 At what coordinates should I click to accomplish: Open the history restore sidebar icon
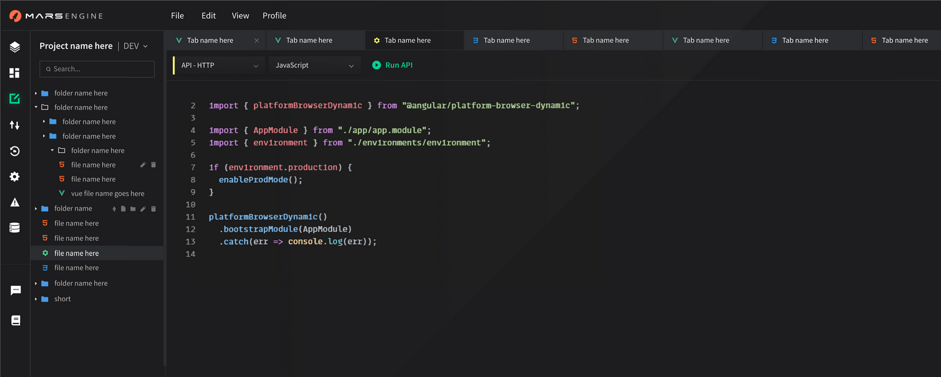[15, 151]
